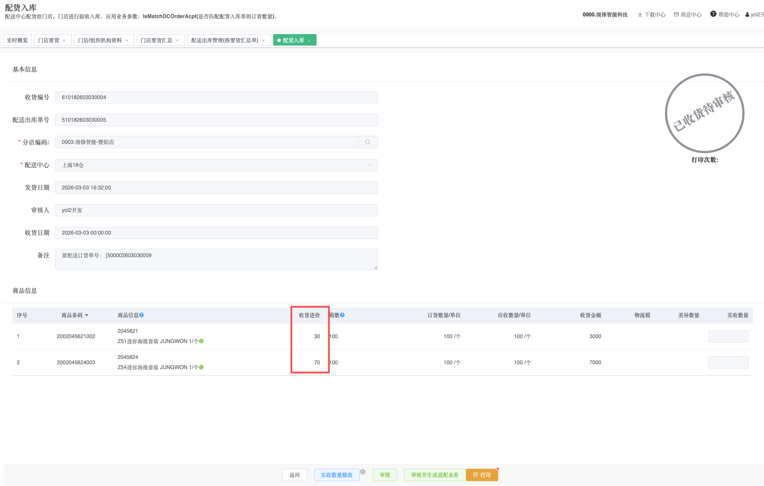Click the 收货编号 field
Screen dimensions: 764x486
216,97
